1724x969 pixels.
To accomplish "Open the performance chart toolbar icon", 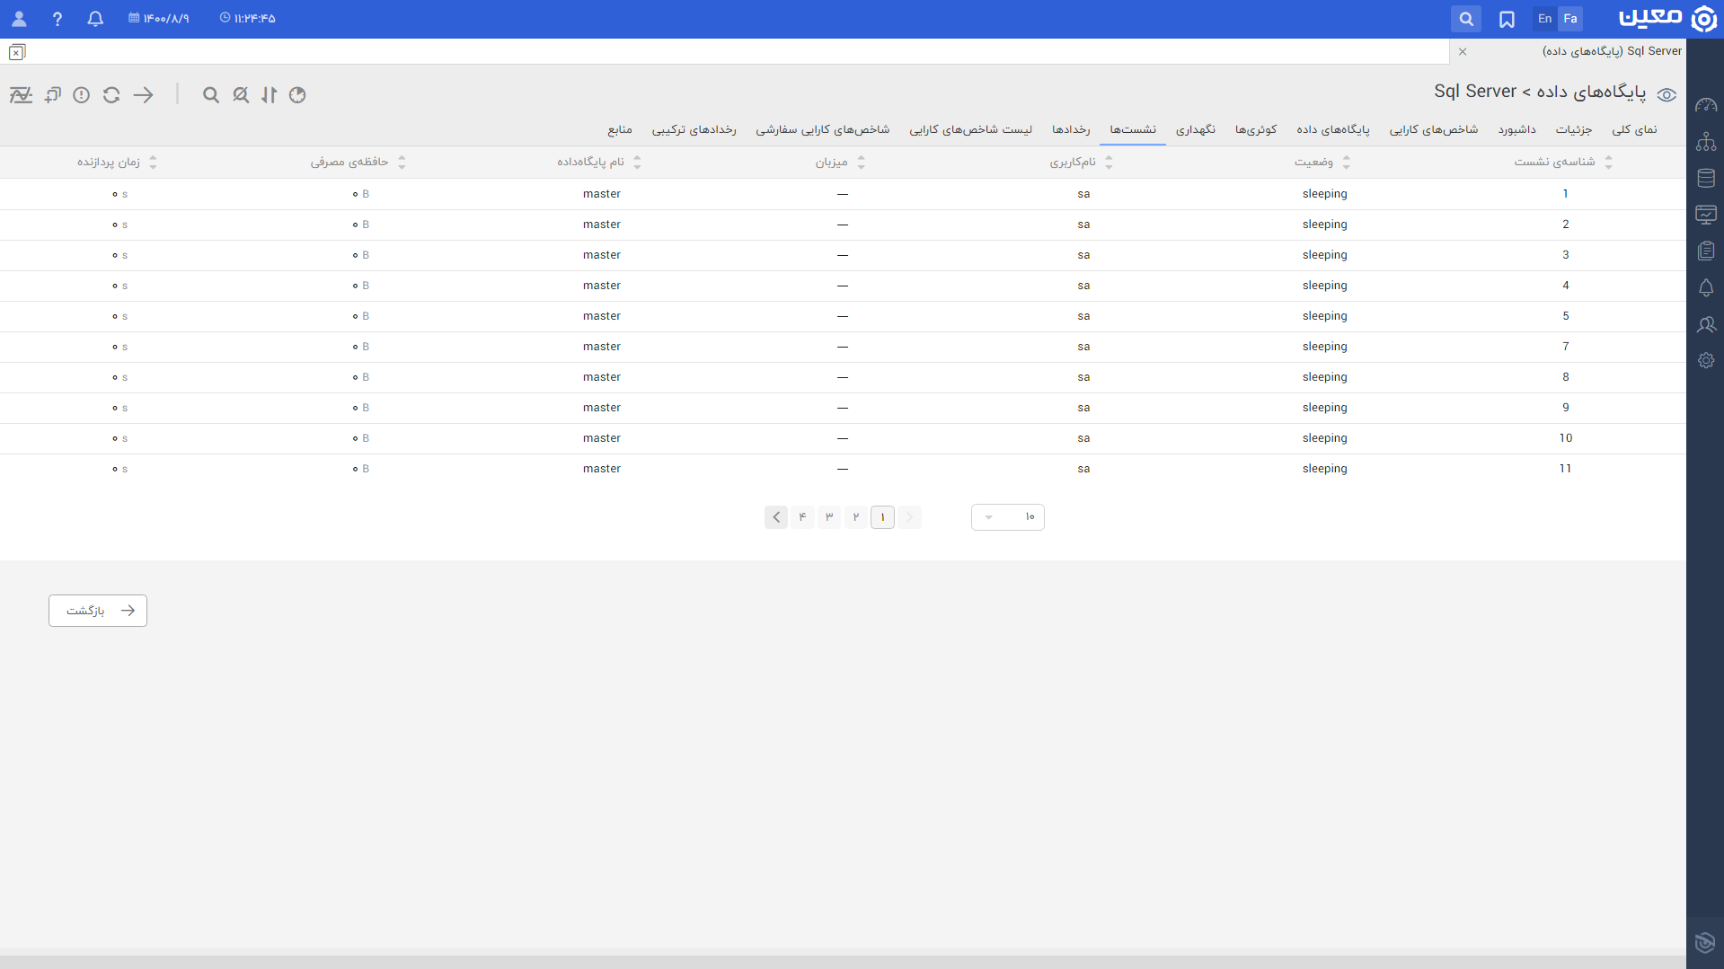I will point(21,95).
